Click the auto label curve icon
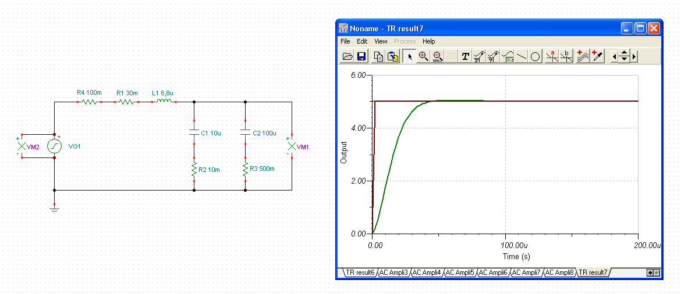This screenshot has height=294, width=681. (x=480, y=56)
